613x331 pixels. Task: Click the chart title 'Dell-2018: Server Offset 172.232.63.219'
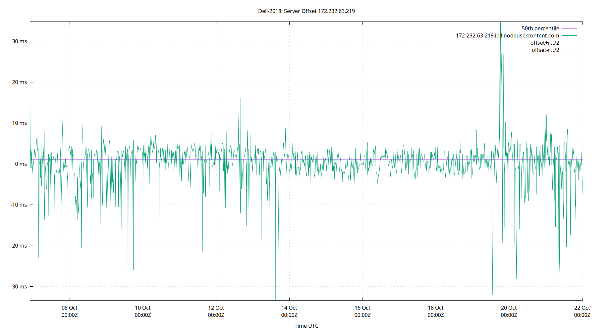(x=306, y=11)
